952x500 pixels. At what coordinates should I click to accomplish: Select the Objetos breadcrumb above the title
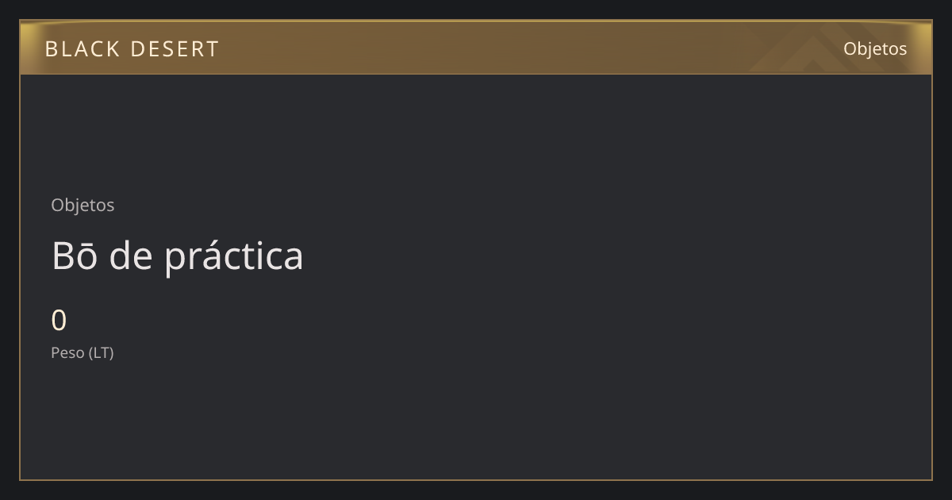click(x=83, y=205)
